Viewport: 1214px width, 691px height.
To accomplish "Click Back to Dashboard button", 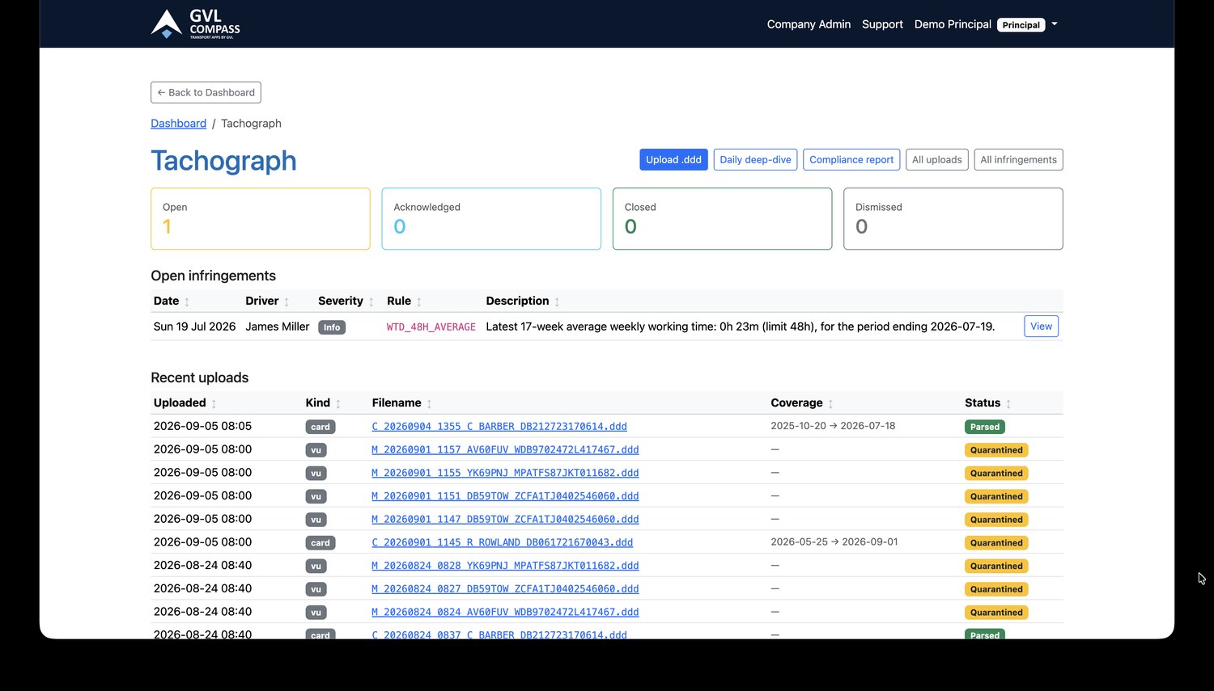I will 206,92.
